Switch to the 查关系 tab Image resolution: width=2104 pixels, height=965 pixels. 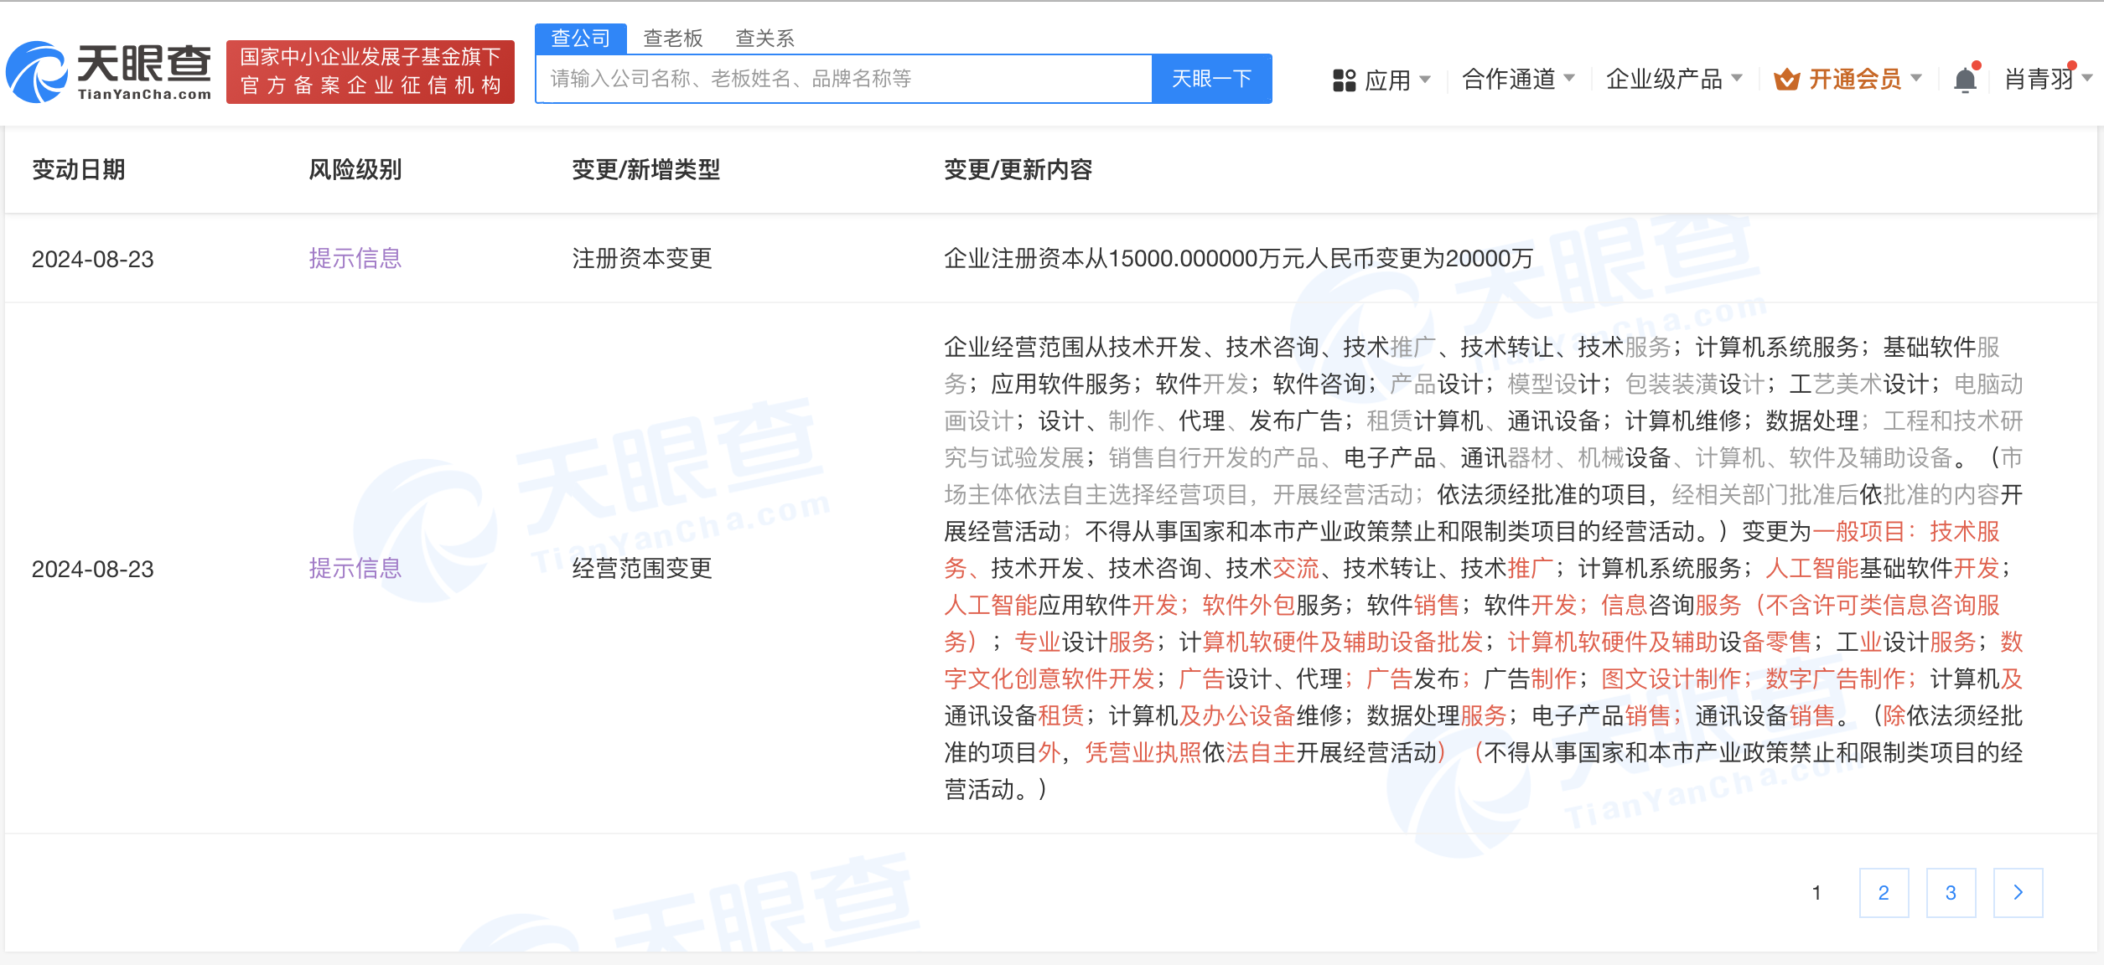tap(763, 39)
